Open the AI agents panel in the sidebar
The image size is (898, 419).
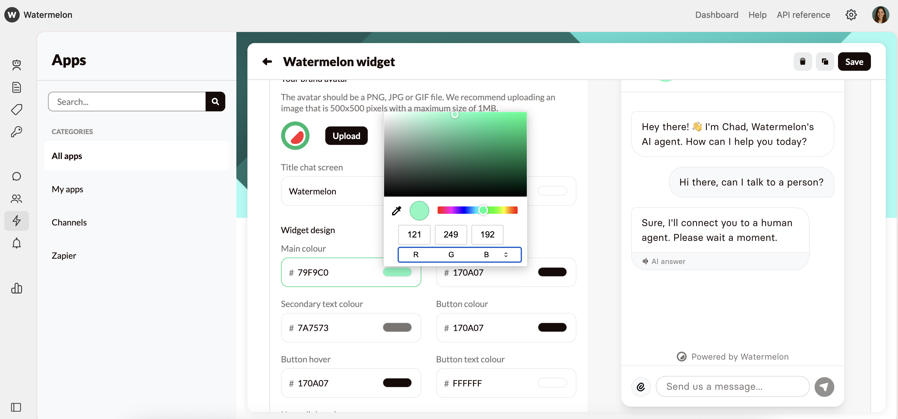pyautogui.click(x=17, y=65)
